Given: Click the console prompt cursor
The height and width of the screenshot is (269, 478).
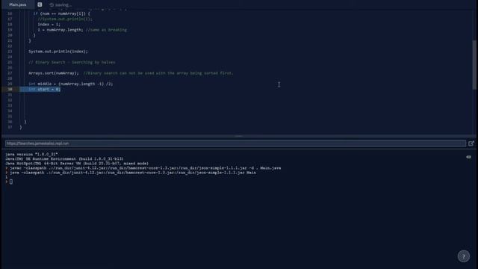Looking at the screenshot, I should pyautogui.click(x=11, y=182).
